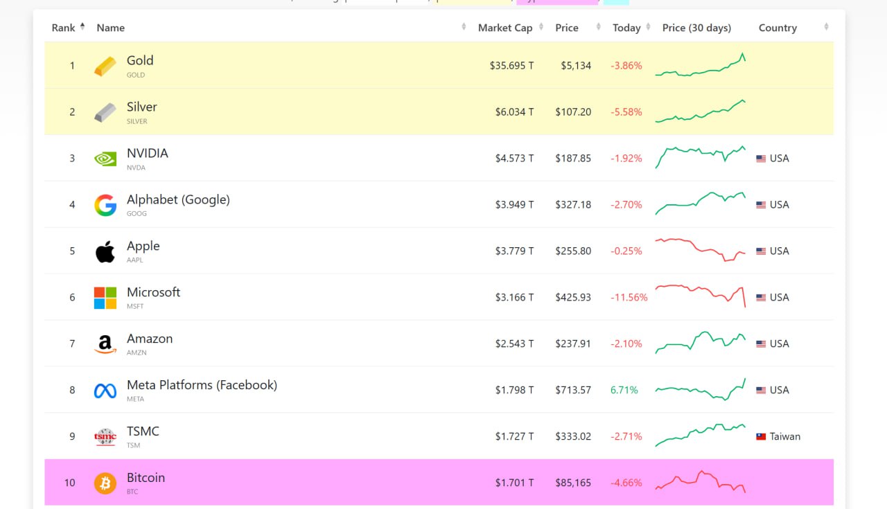Image resolution: width=887 pixels, height=509 pixels.
Task: Sort by Country column header
Action: coord(778,28)
